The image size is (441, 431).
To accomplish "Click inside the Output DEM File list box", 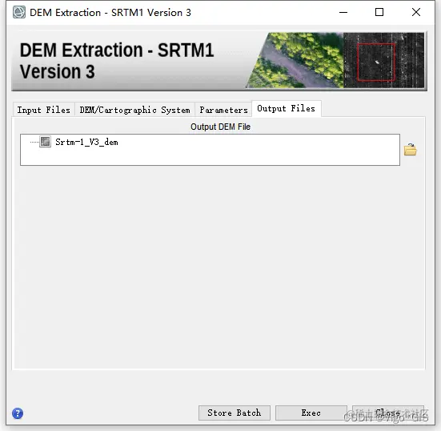I will tap(210, 150).
